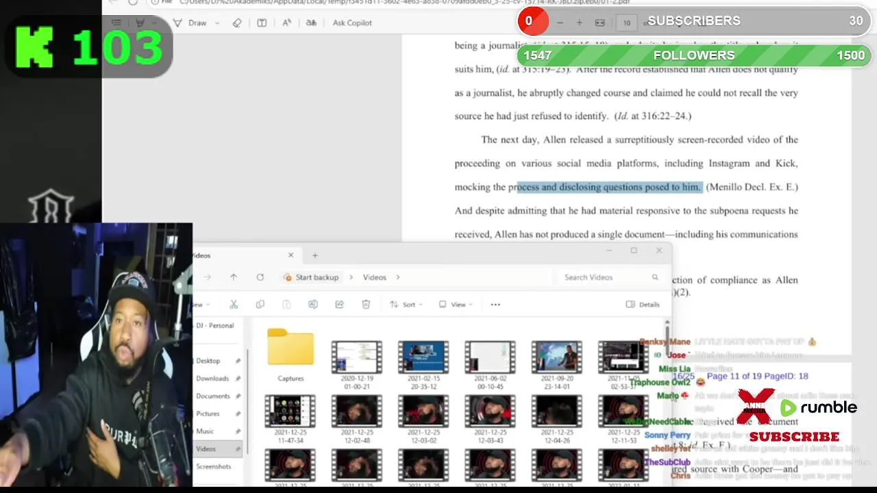Viewport: 877px width, 493px height.
Task: Add a new File Explorer tab
Action: pyautogui.click(x=315, y=255)
